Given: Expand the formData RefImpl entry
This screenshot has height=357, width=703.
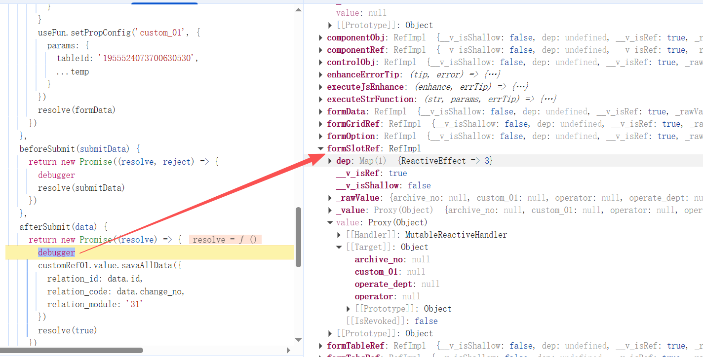Looking at the screenshot, I should [x=321, y=112].
